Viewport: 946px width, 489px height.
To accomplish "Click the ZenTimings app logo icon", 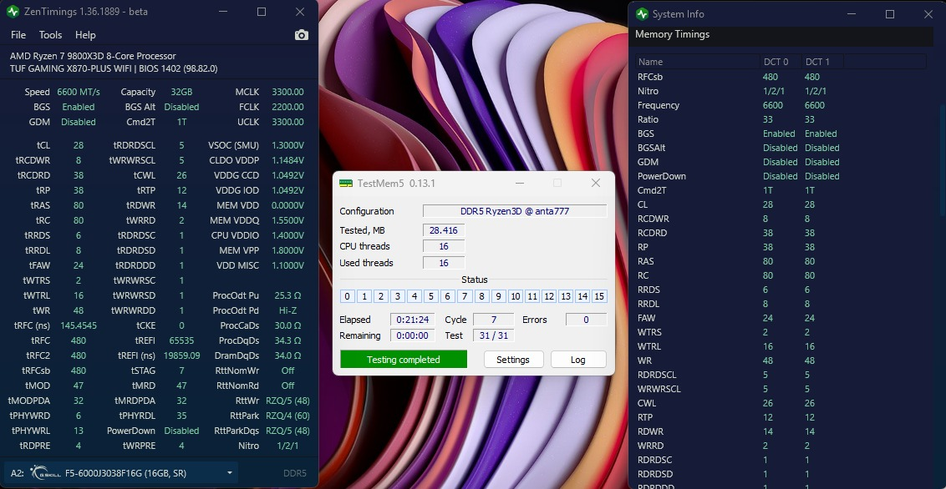I will [x=13, y=12].
